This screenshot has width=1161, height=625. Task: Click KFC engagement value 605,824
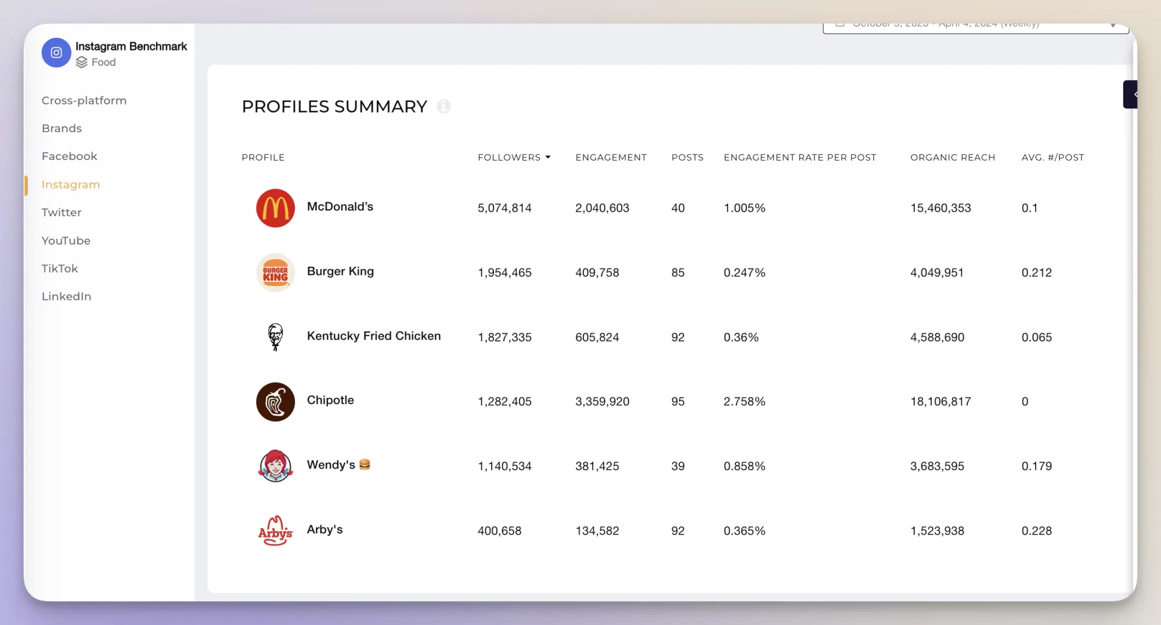(x=597, y=337)
